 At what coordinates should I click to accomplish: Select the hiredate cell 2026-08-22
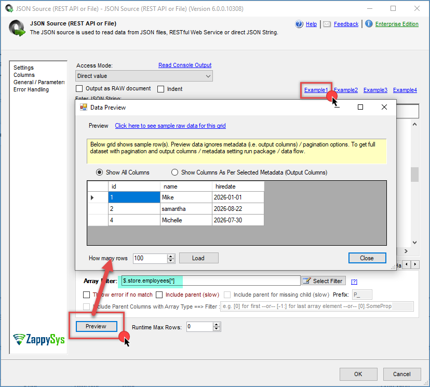click(x=238, y=209)
